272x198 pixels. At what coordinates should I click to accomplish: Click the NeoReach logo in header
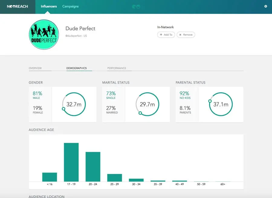pyautogui.click(x=18, y=6)
